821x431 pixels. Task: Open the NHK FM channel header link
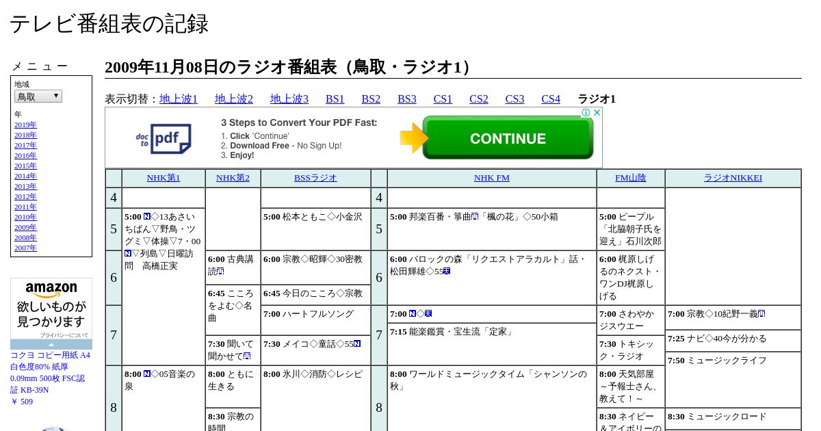[x=492, y=178]
